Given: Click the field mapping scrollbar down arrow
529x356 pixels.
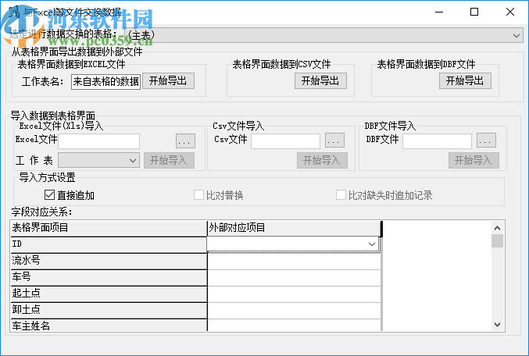Looking at the screenshot, I should coord(497,325).
